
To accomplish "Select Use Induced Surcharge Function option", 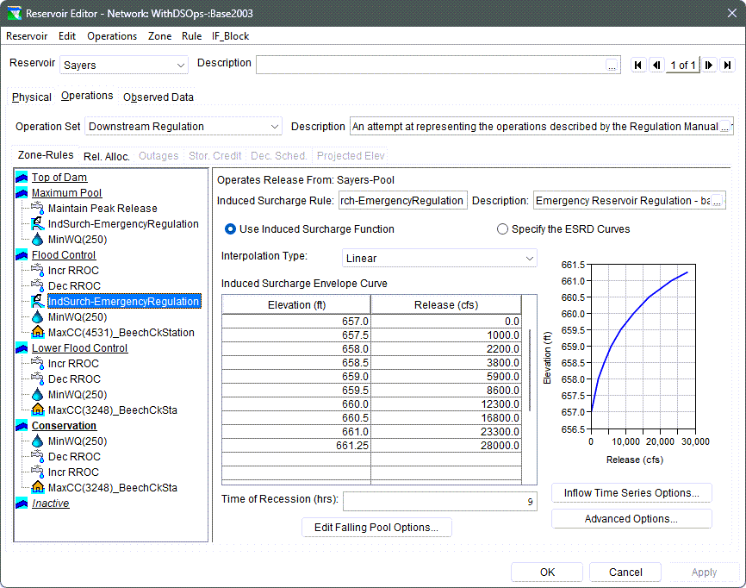I will point(231,229).
